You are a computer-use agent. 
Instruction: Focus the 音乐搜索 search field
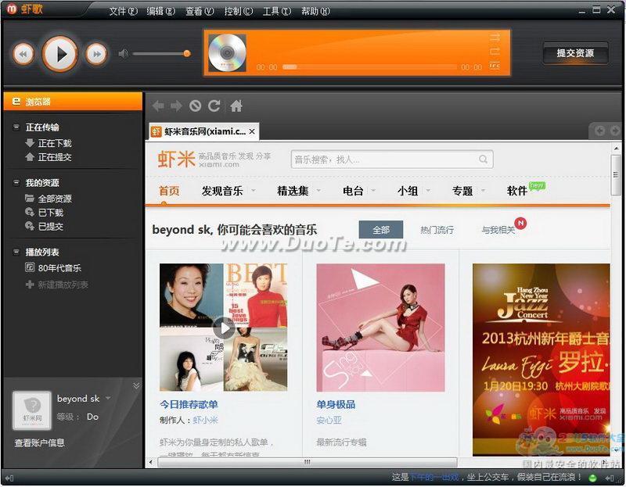[x=392, y=159]
